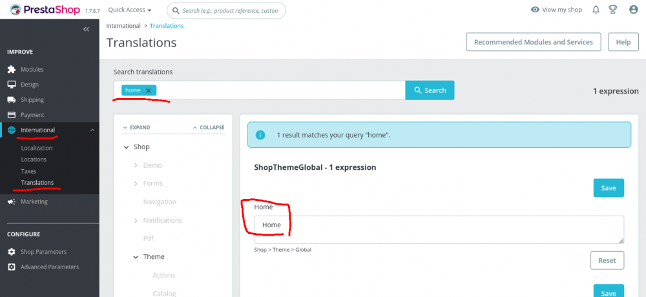Expand the Demo tree node
Viewport: 646px width, 297px height.
point(136,165)
